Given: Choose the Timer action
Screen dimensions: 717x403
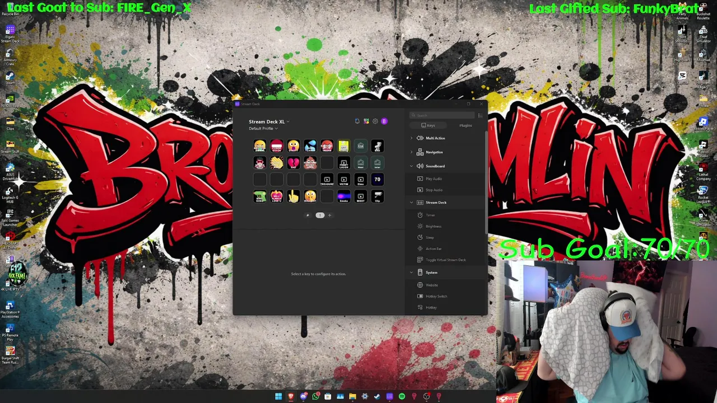Looking at the screenshot, I should pos(430,215).
